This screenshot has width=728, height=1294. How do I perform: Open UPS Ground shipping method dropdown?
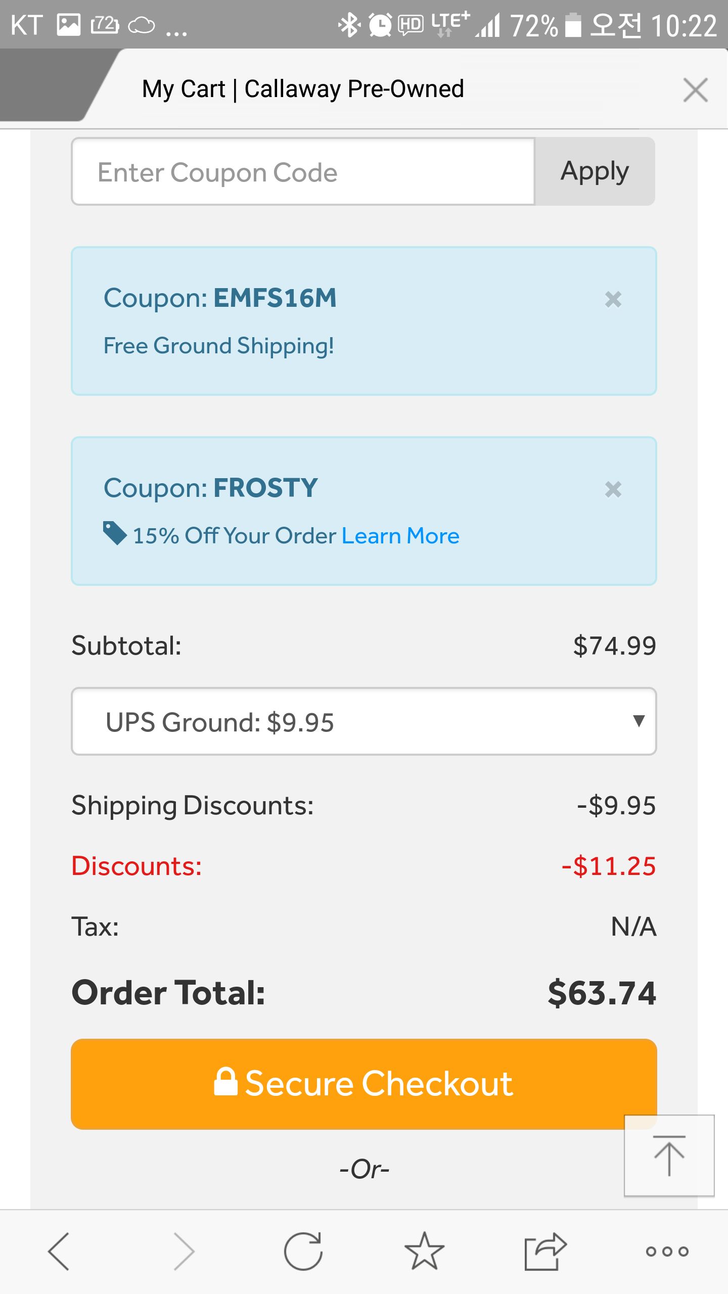tap(364, 722)
